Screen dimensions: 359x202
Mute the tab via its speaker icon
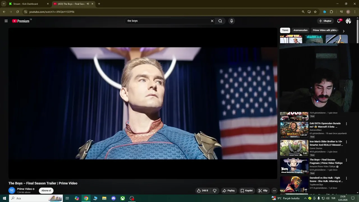coord(88,4)
